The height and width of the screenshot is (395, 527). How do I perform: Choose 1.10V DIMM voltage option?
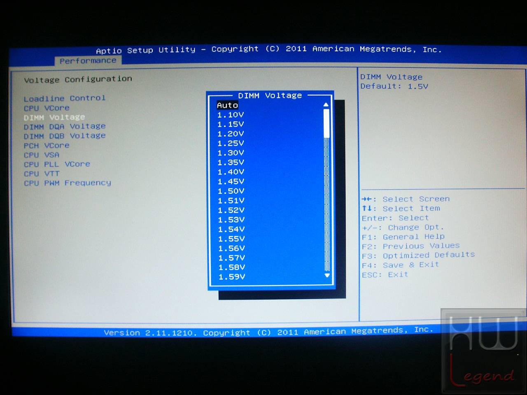click(x=231, y=115)
